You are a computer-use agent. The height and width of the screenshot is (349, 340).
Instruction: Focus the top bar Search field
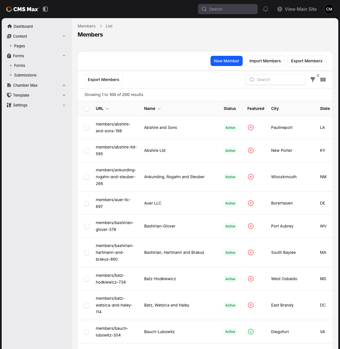point(228,9)
